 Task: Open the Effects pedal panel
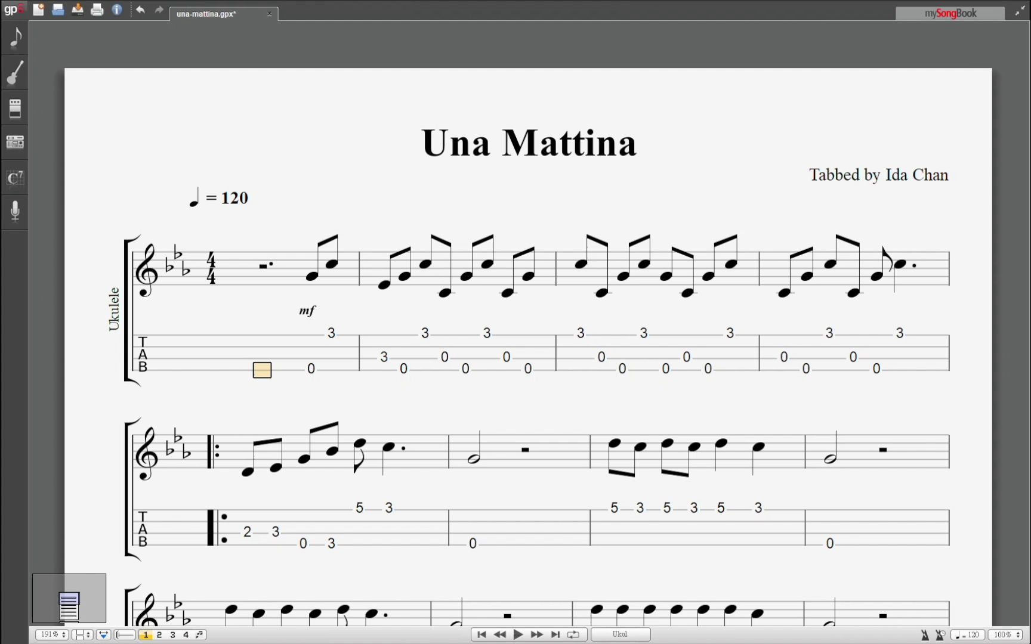pos(16,109)
